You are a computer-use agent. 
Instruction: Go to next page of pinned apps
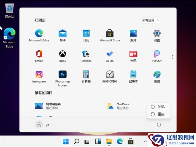(x=172, y=59)
